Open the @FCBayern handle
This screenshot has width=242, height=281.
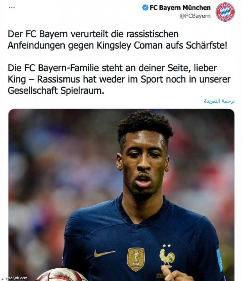(195, 16)
